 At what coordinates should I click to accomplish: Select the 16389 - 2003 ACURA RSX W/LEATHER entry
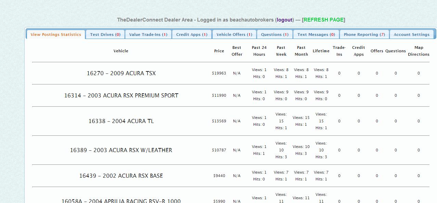[121, 150]
